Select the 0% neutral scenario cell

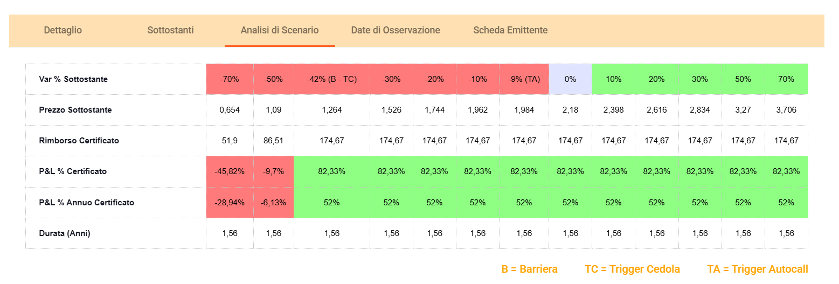tap(570, 79)
